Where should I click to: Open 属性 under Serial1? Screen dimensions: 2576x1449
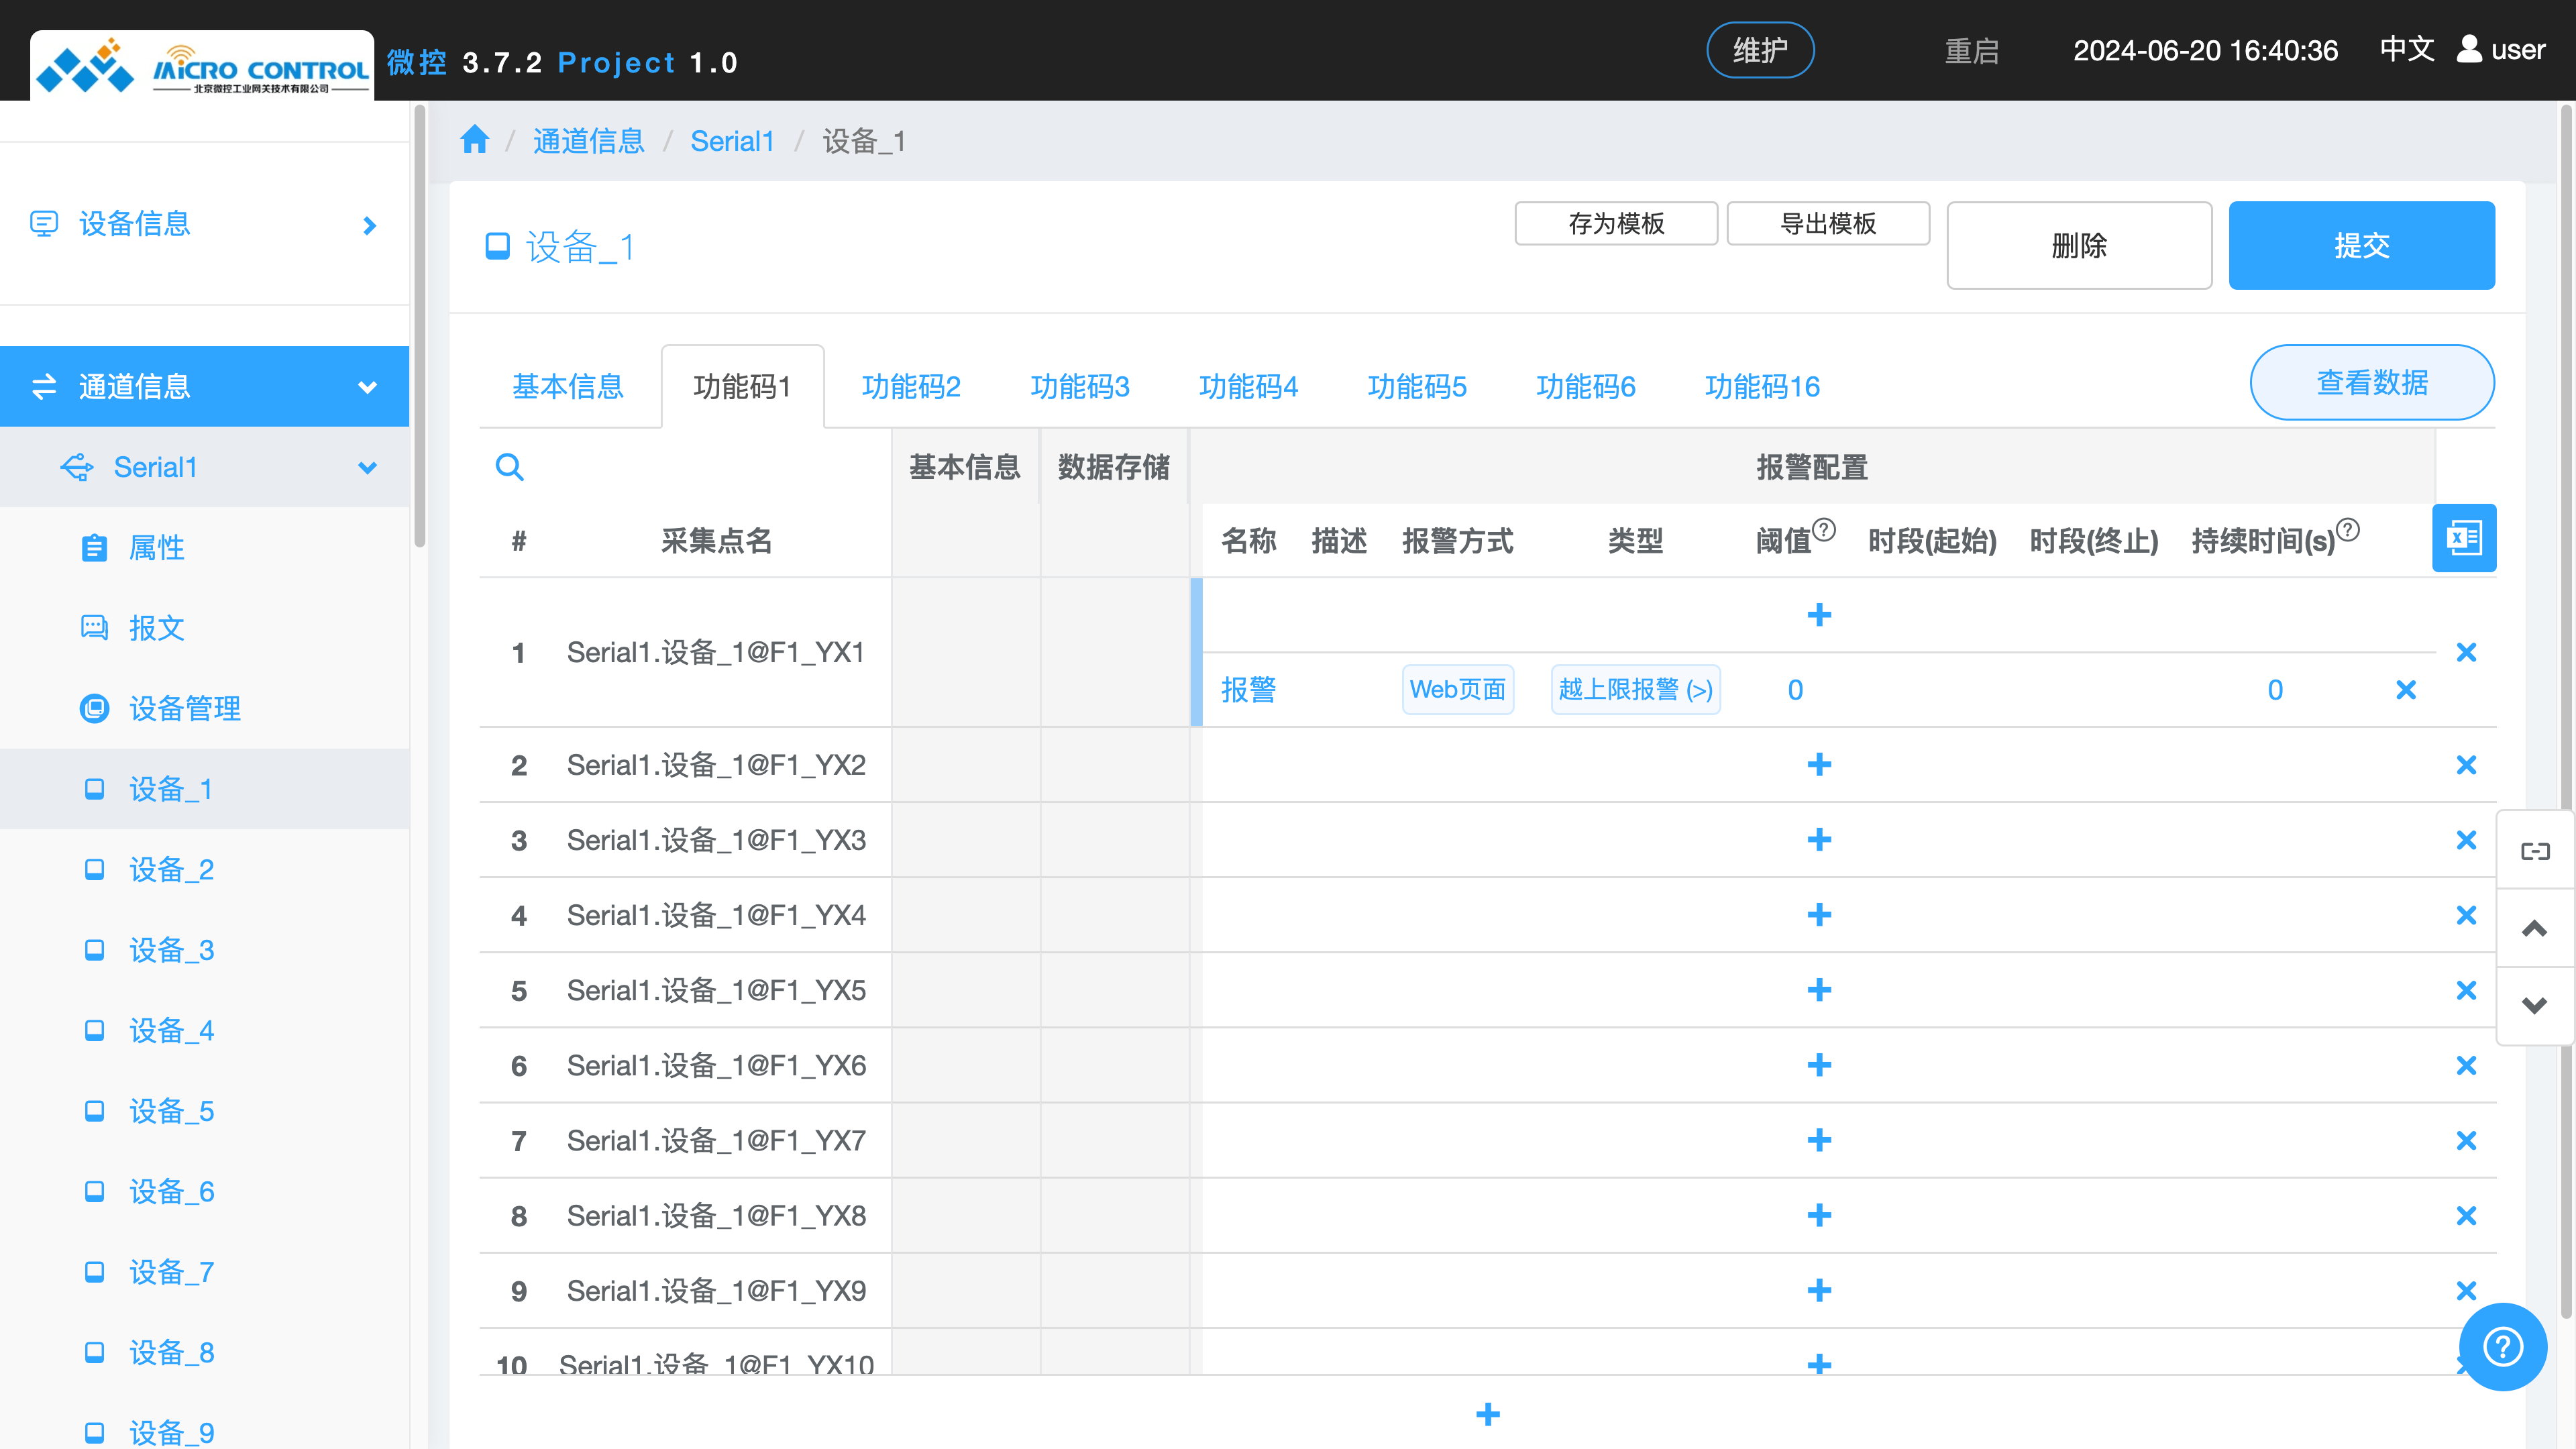click(x=157, y=547)
